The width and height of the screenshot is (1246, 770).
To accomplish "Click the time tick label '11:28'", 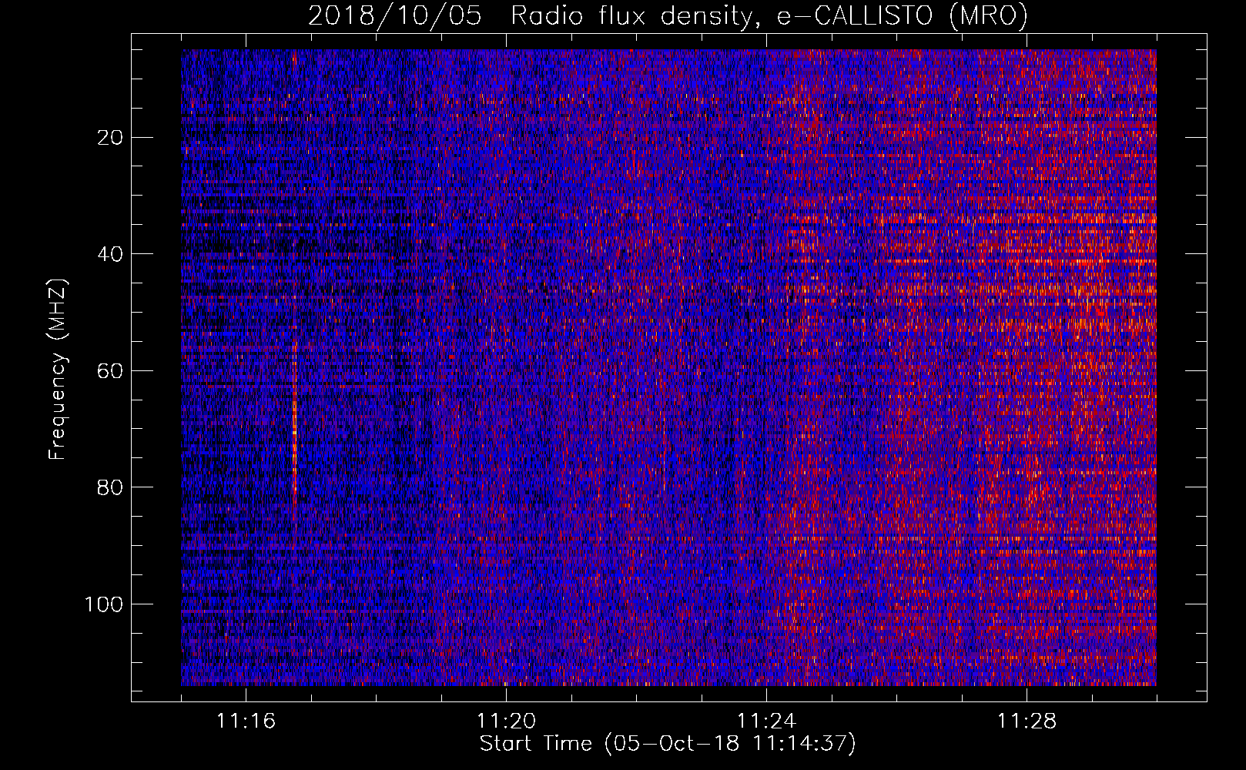I will pos(1027,721).
